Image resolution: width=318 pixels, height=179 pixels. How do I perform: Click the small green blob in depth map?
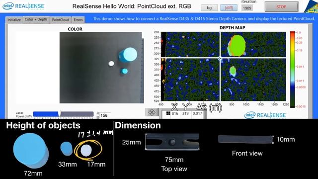click(x=233, y=71)
